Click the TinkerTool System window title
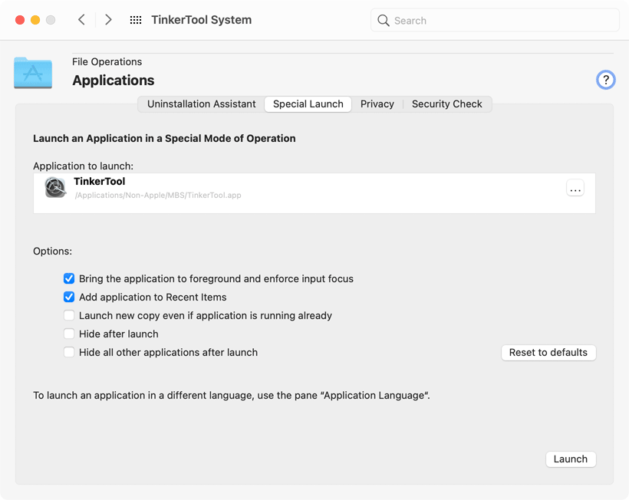The width and height of the screenshot is (629, 500). tap(202, 20)
